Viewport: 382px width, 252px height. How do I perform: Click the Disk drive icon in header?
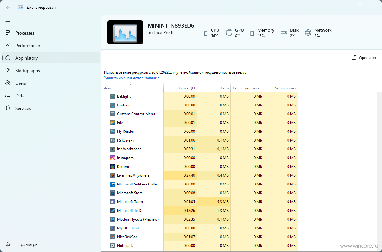284,33
